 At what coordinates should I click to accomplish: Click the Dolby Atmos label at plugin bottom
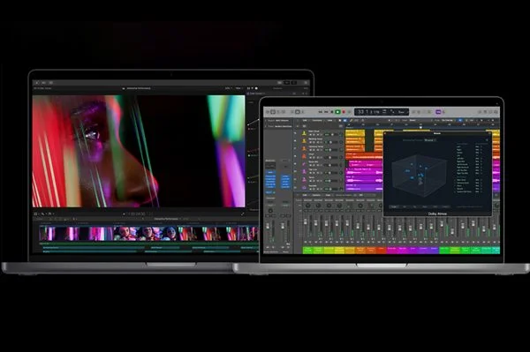437,214
